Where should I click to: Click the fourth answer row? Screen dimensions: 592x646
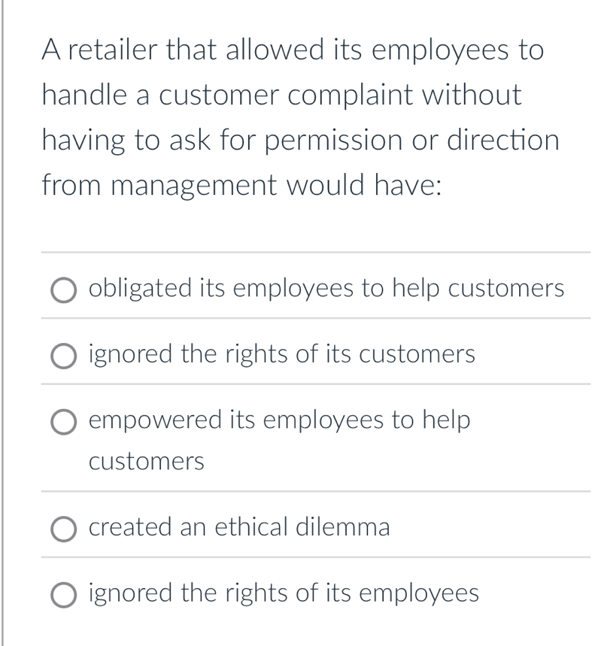click(x=301, y=527)
